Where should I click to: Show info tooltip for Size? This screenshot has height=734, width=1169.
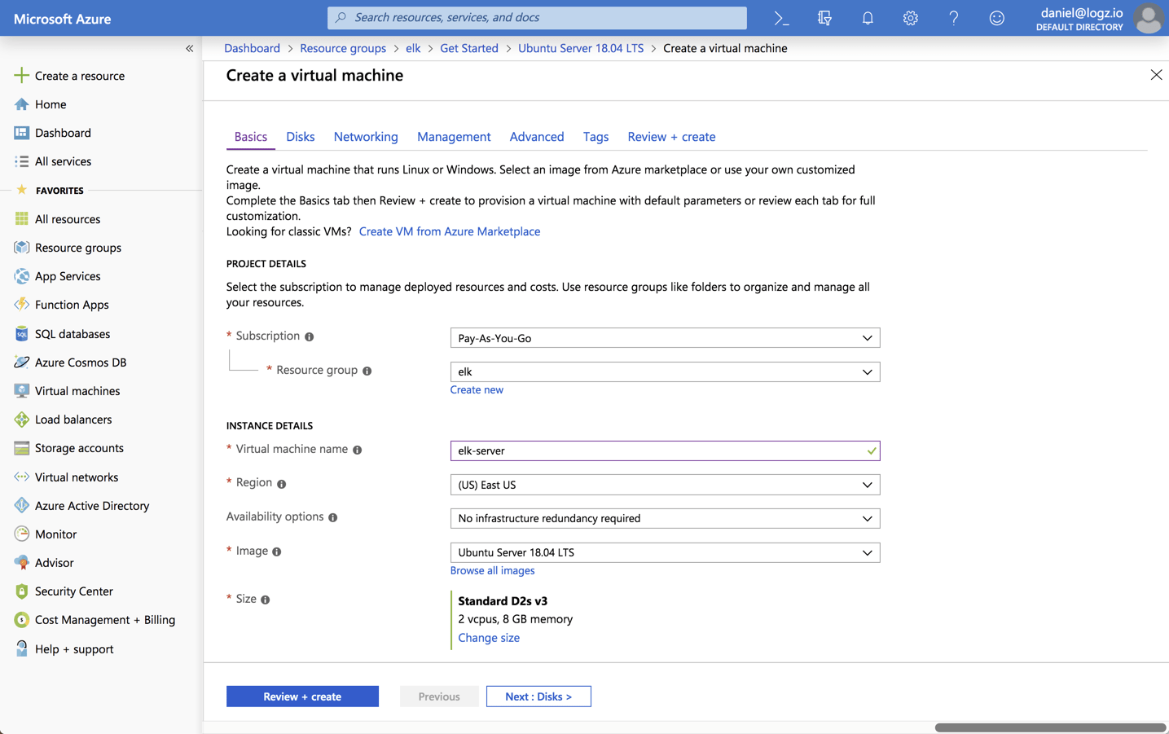click(x=265, y=600)
